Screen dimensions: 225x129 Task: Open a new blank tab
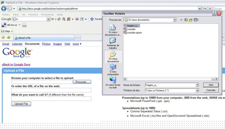point(78,38)
